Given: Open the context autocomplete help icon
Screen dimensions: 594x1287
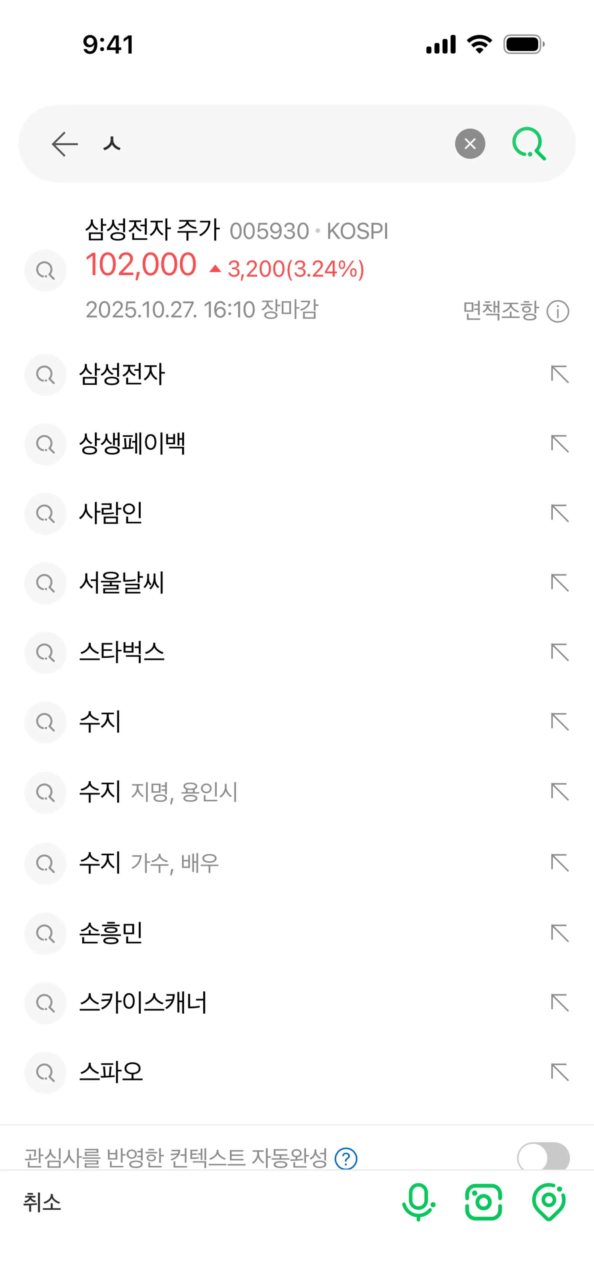Looking at the screenshot, I should [346, 1158].
